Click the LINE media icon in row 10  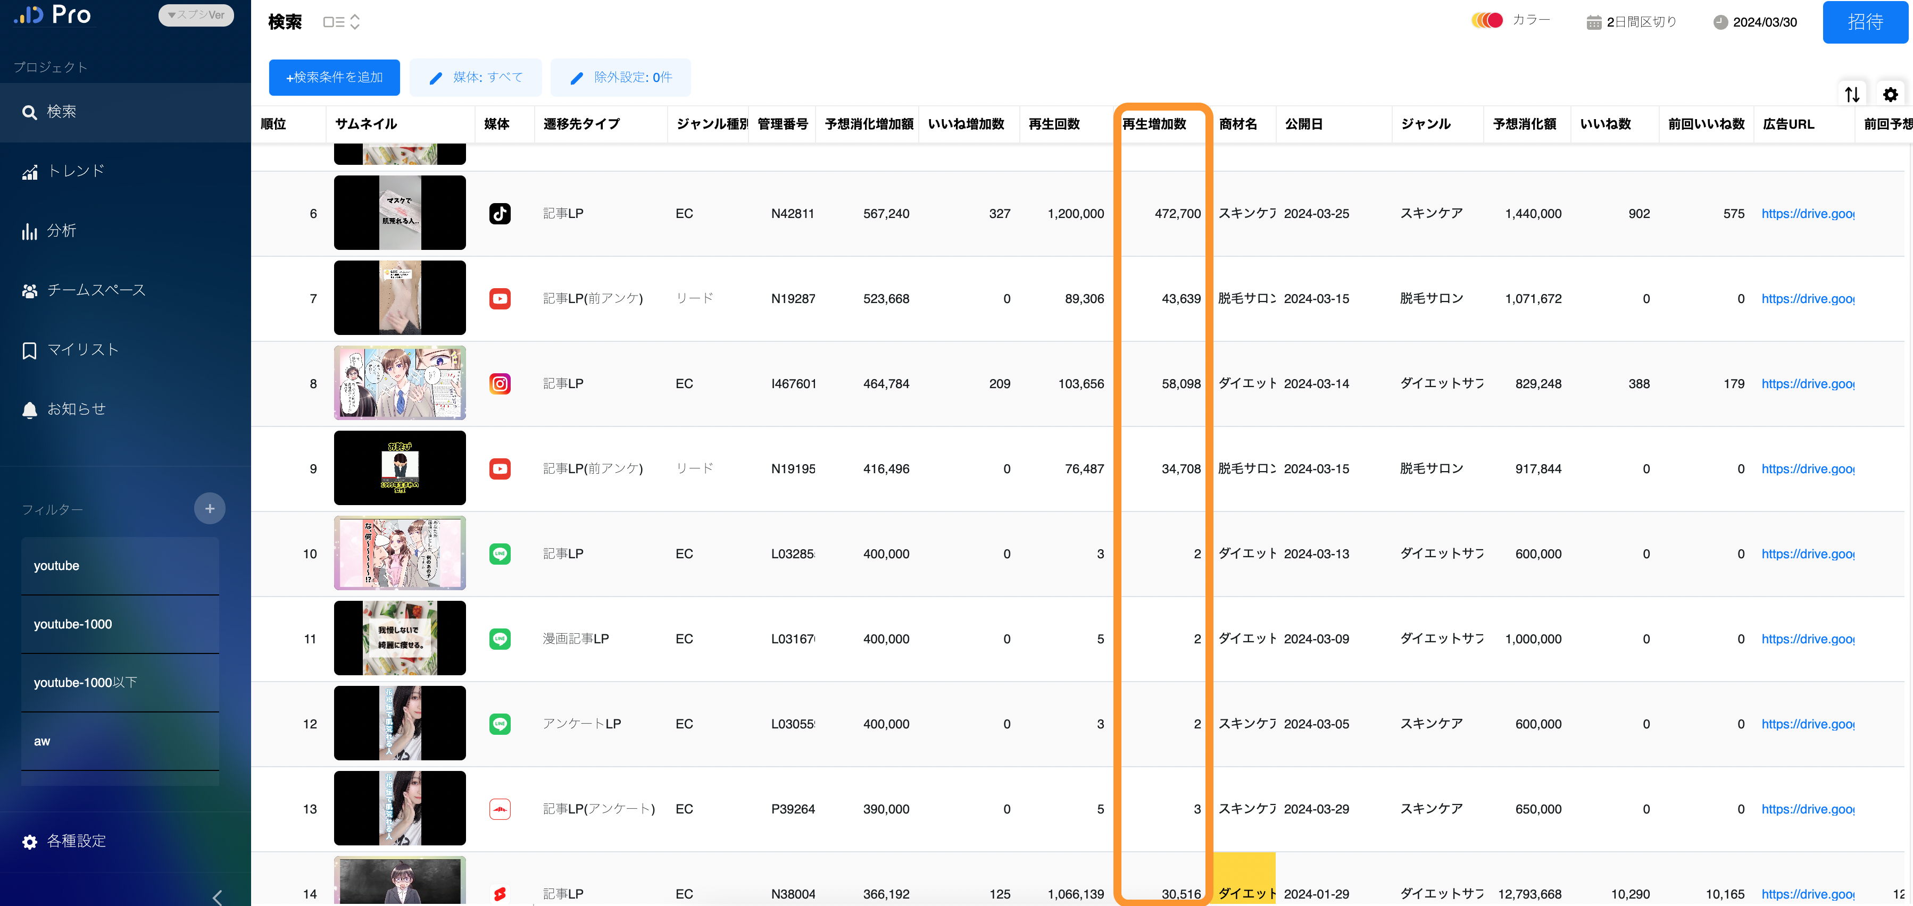(500, 553)
